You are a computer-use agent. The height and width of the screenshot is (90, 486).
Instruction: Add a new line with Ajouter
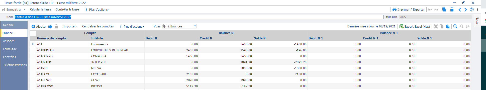coord(39,26)
